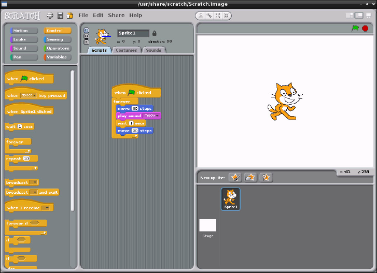Set rotation style to left-right flip
The image size is (377, 273).
click(x=86, y=36)
